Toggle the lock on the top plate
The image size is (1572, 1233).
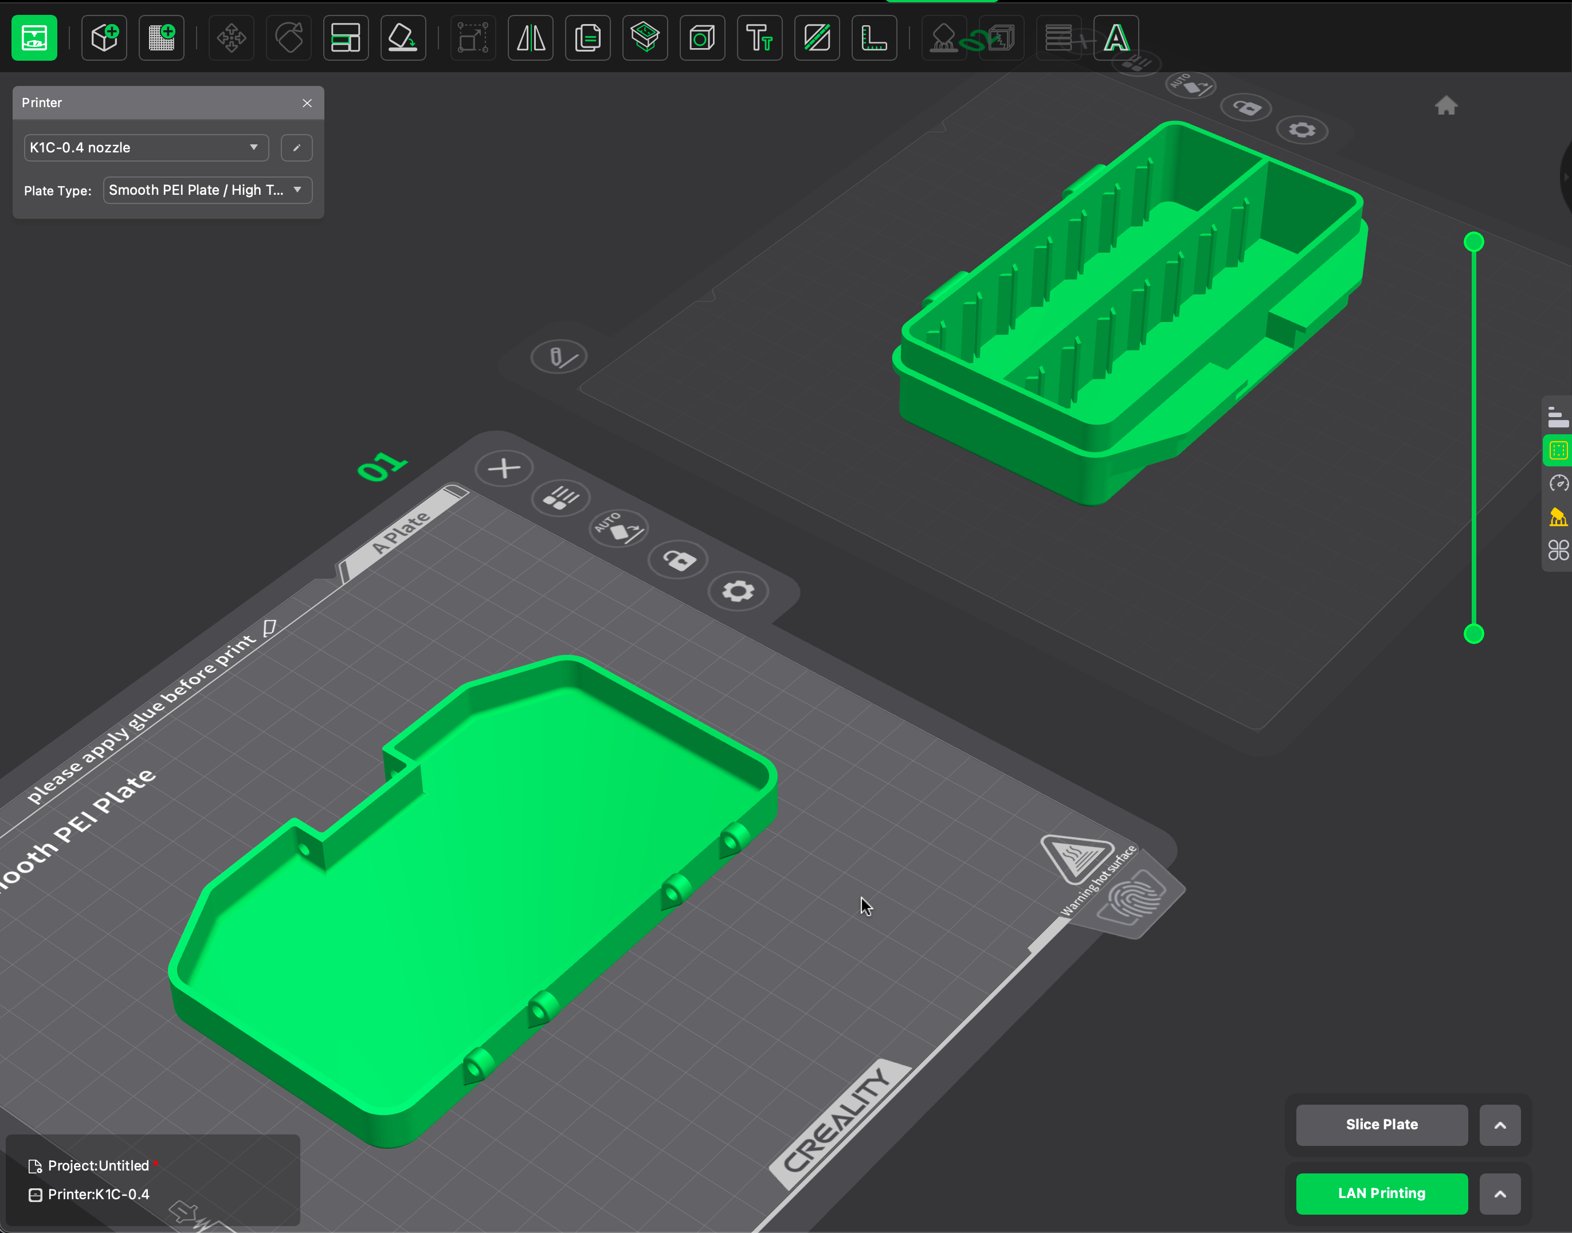(x=1248, y=108)
